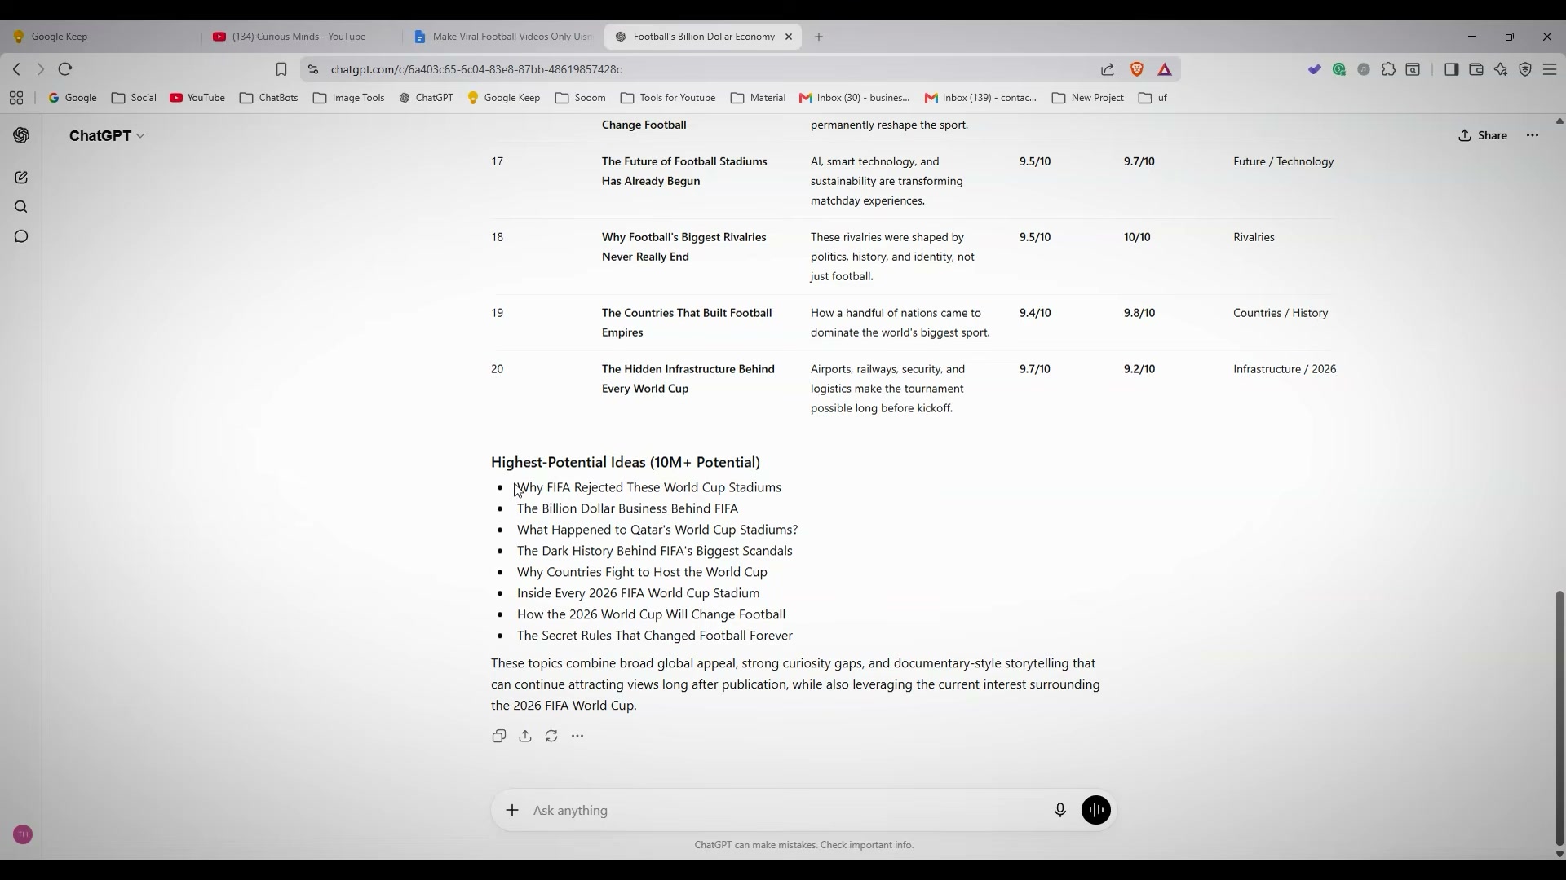
Task: Open a new browser tab
Action: (x=819, y=37)
